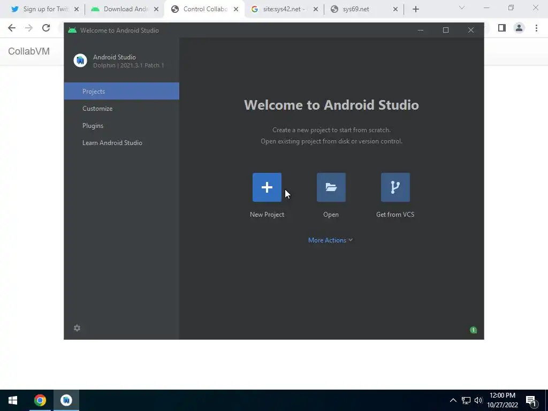
Task: Open Chrome profile avatar
Action: (x=519, y=28)
